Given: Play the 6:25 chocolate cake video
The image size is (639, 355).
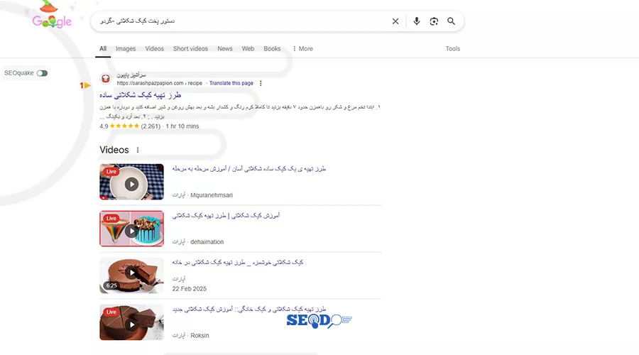Looking at the screenshot, I should pyautogui.click(x=131, y=275).
